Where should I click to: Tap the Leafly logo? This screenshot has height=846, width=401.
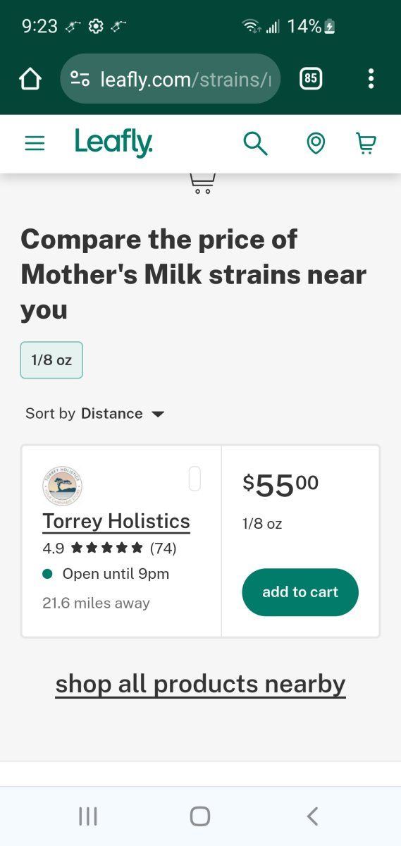(x=113, y=142)
